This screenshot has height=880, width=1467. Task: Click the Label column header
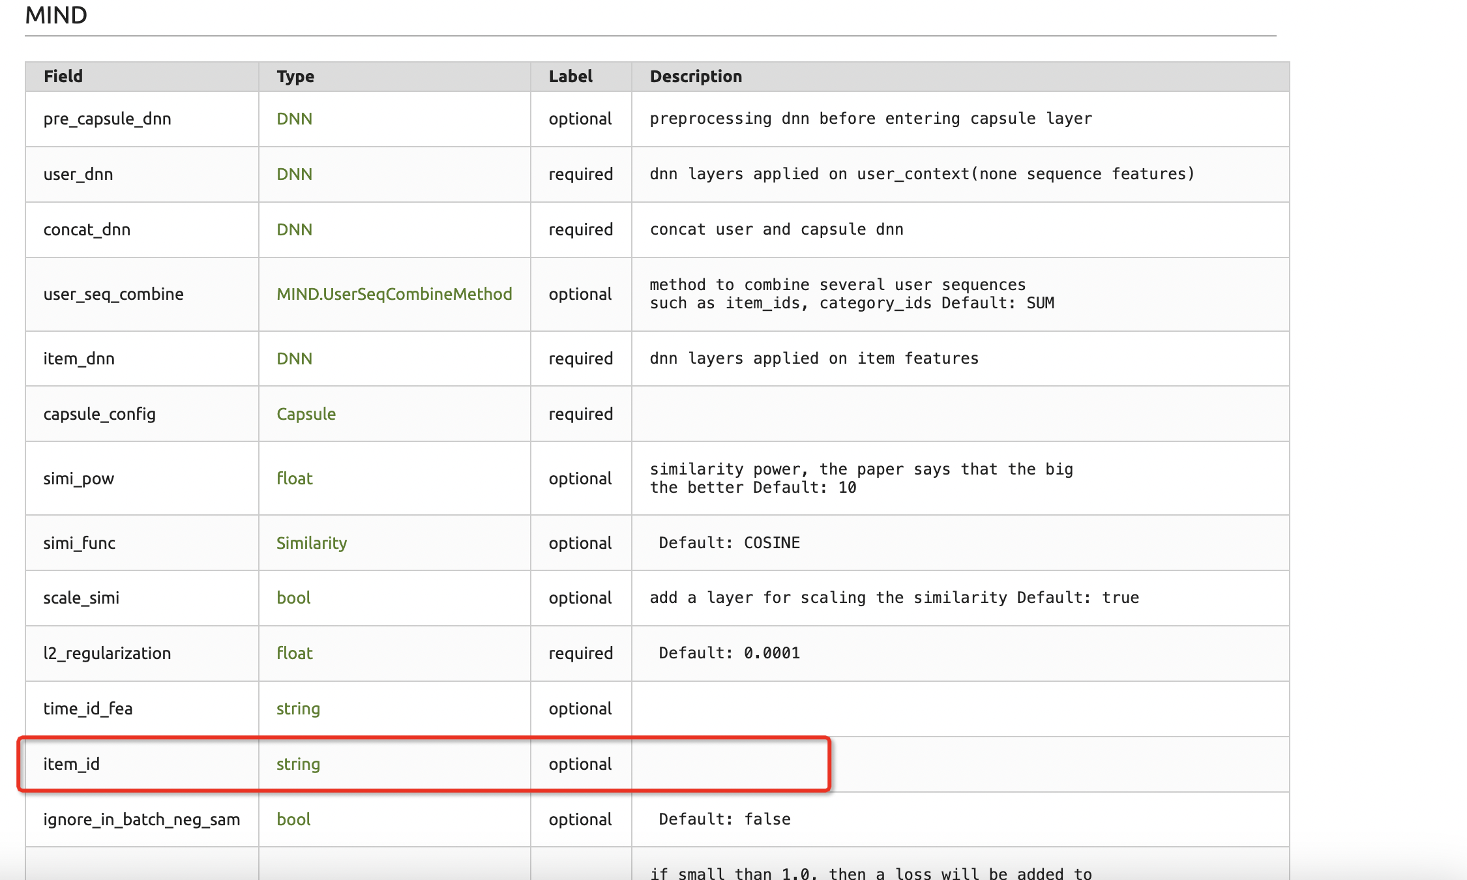click(570, 76)
